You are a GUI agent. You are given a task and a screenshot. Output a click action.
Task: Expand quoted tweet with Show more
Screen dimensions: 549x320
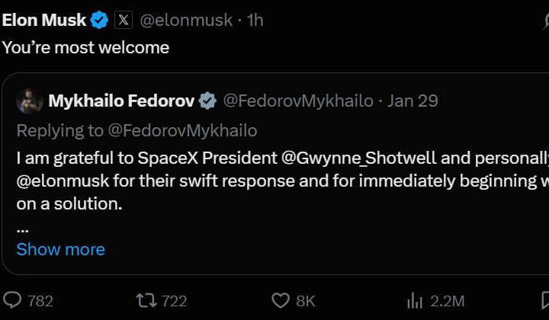click(60, 249)
